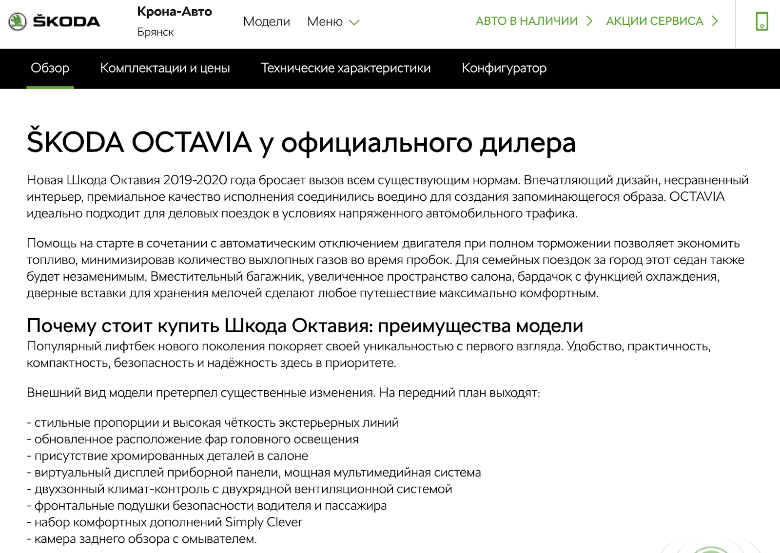Viewport: 780px width, 553px height.
Task: Click heading Почему стоит купить Шкода Октавия
Action: click(305, 325)
